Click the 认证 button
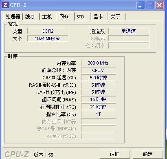Screen dimensions: 167x159 (115, 154)
